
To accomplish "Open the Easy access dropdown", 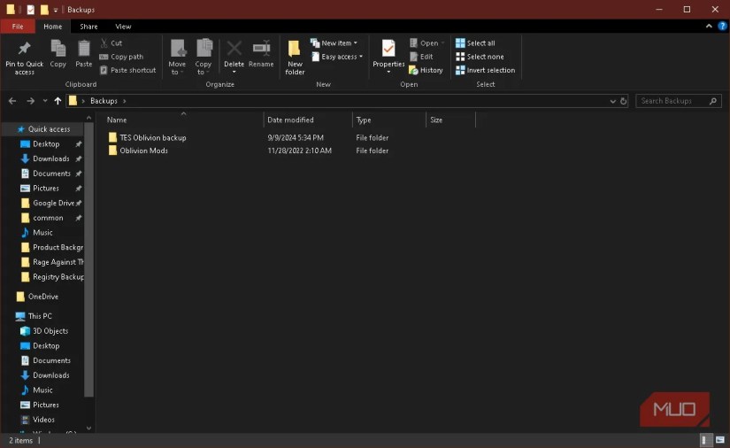I will [337, 57].
